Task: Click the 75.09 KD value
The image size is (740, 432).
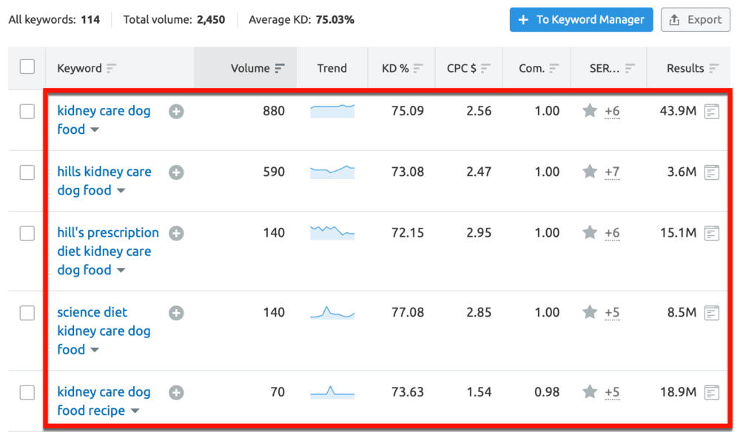Action: tap(407, 111)
